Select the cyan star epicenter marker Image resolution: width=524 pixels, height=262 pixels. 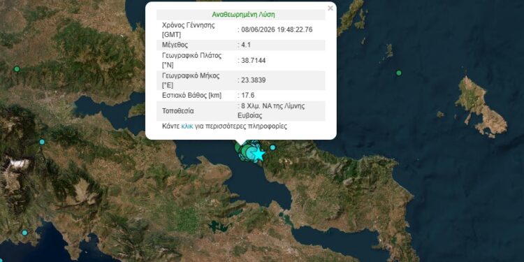click(259, 154)
